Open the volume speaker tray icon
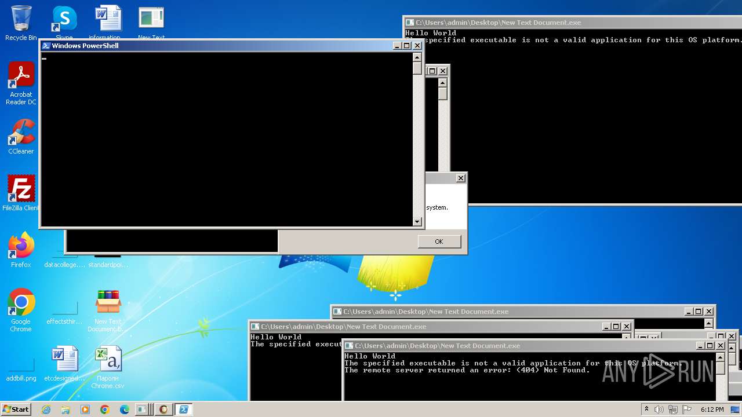Image resolution: width=742 pixels, height=417 pixels. coord(659,409)
